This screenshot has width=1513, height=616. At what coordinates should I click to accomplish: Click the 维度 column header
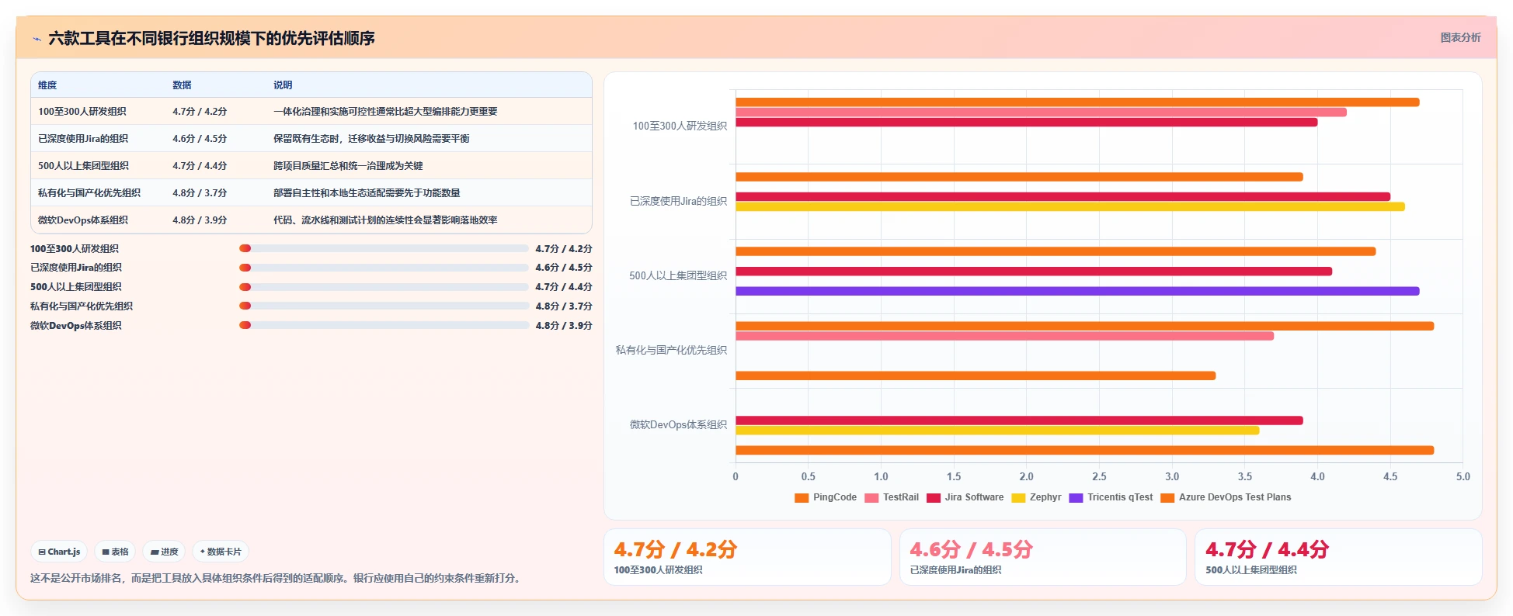[x=47, y=85]
